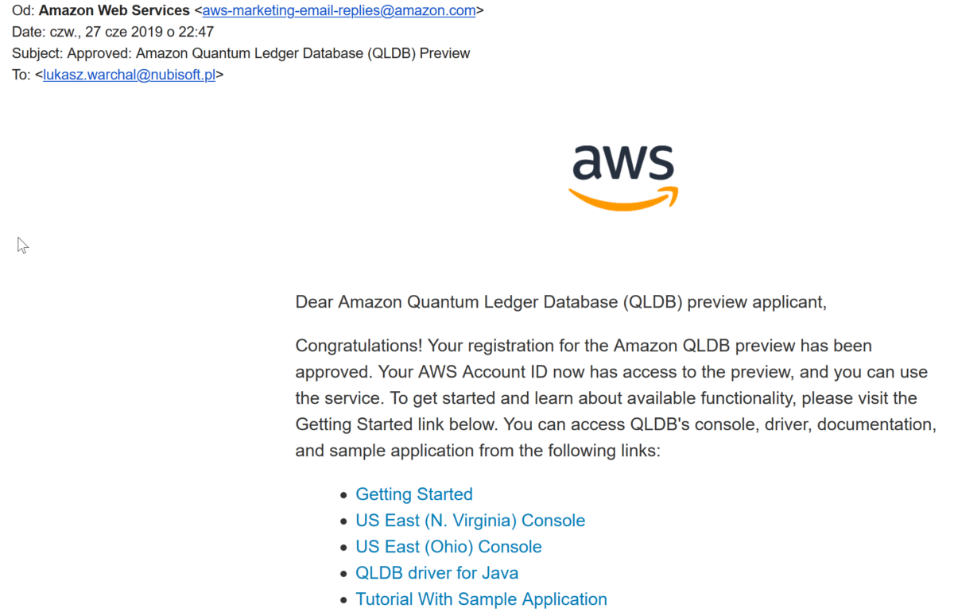
Task: Click the AWS logo image
Action: [623, 177]
